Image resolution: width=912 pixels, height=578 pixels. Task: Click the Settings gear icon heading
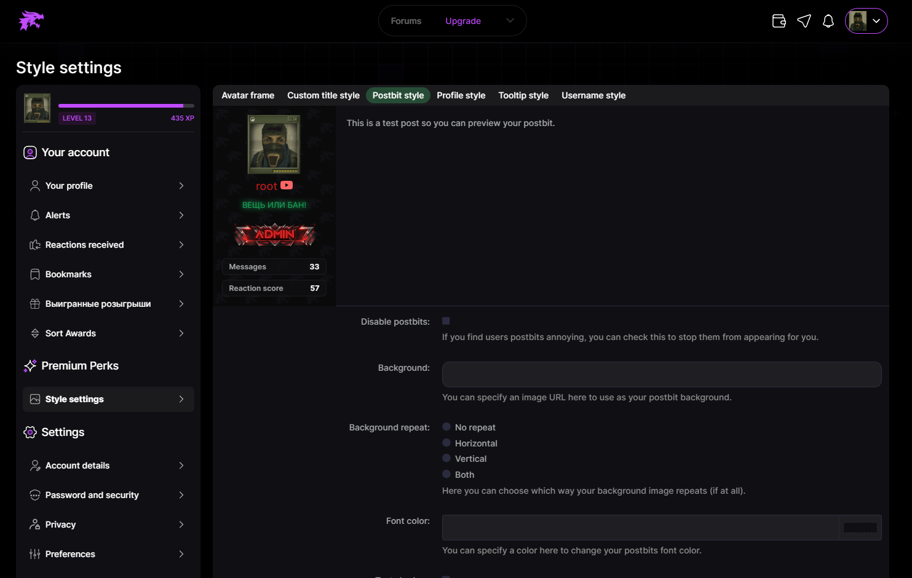coord(30,432)
